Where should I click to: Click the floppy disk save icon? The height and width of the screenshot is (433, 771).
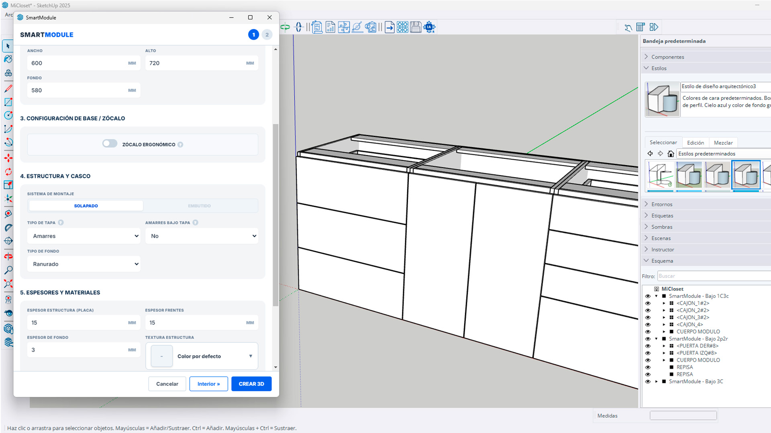coord(416,27)
